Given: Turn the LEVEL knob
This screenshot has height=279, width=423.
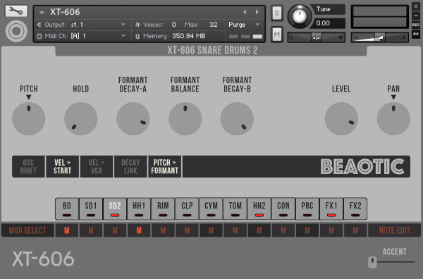Looking at the screenshot, I should coord(341,118).
